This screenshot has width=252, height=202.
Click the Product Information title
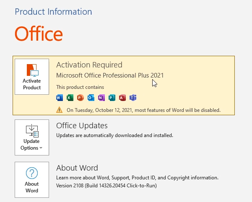click(53, 12)
